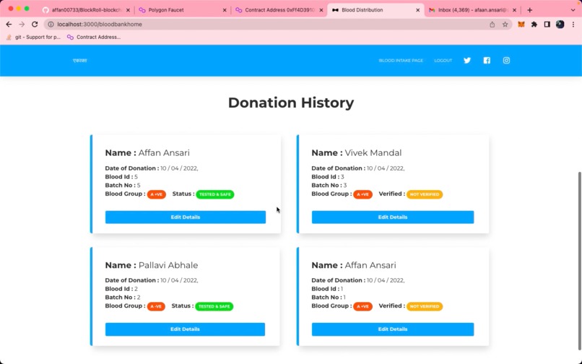Open the MetaMask fox extension
Screen dimensions: 582x364
point(521,25)
